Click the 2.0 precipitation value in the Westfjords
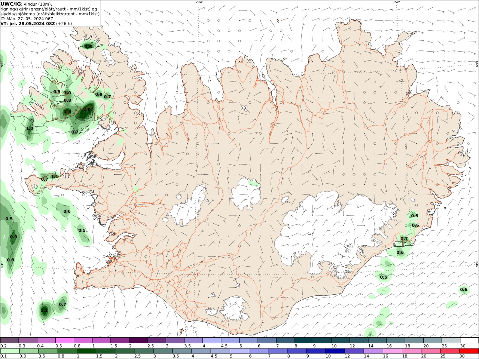 [x=87, y=110]
